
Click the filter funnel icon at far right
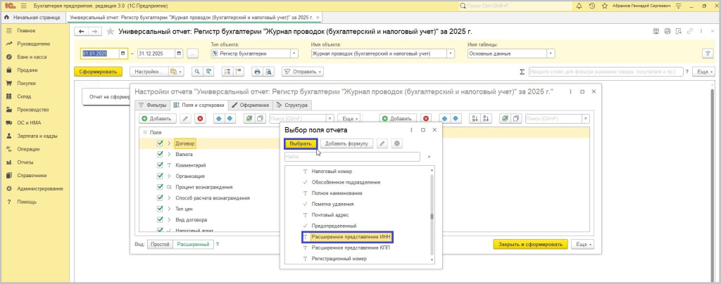point(707,53)
